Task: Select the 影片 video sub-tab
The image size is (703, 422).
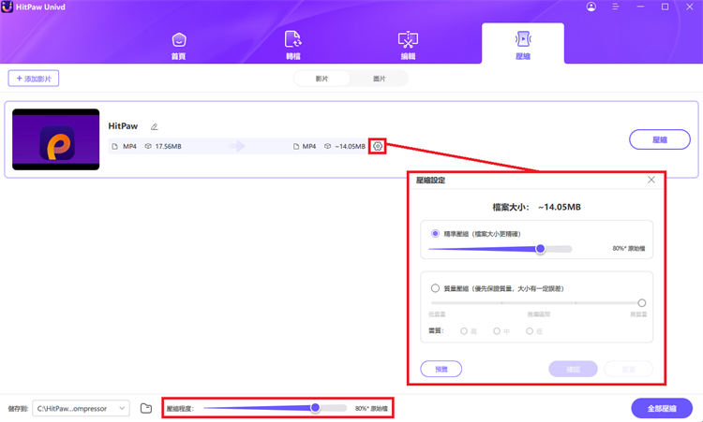Action: click(x=322, y=79)
